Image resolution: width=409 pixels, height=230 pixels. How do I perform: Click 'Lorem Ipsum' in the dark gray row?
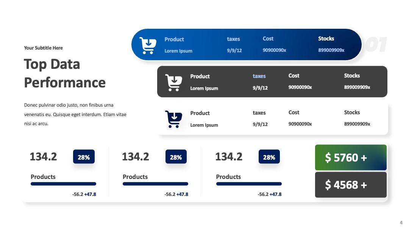coord(204,88)
